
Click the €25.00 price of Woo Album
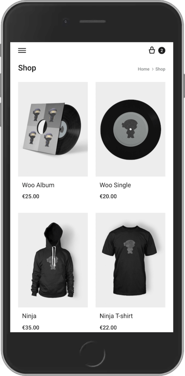[31, 196]
